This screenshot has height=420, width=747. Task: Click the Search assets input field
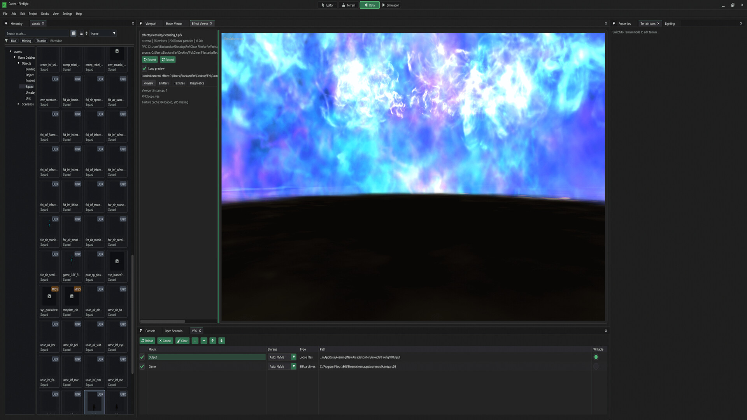tap(37, 33)
